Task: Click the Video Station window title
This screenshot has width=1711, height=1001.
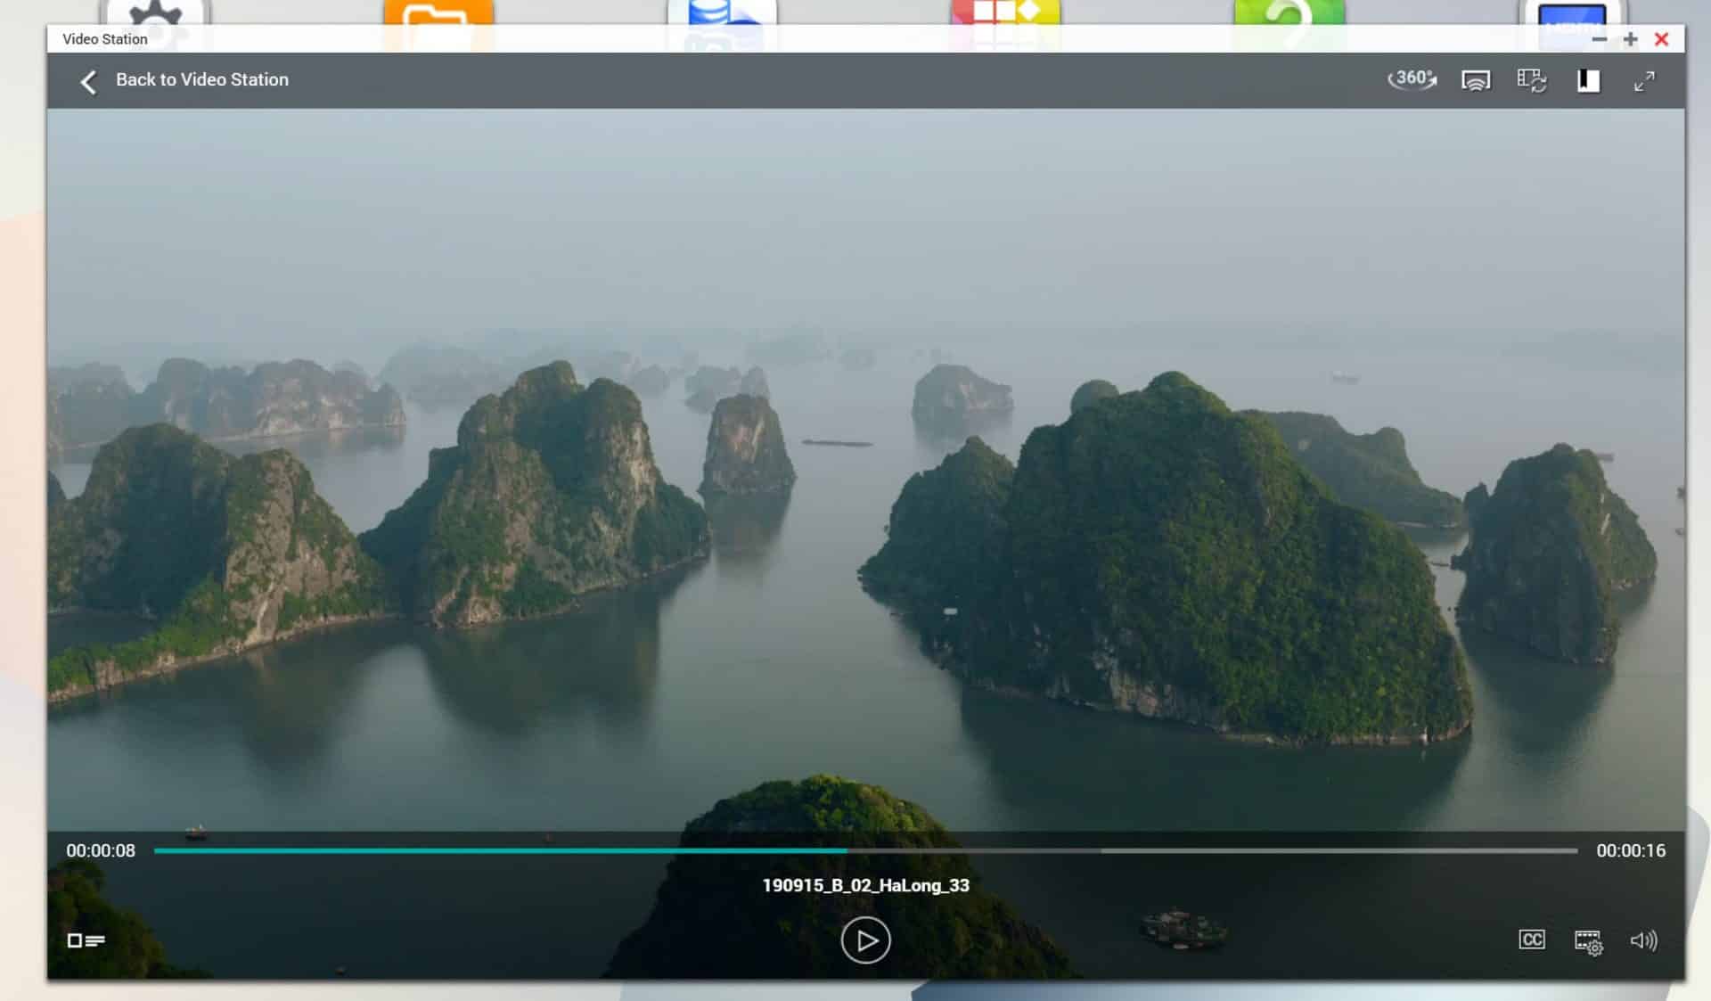Action: pos(105,39)
